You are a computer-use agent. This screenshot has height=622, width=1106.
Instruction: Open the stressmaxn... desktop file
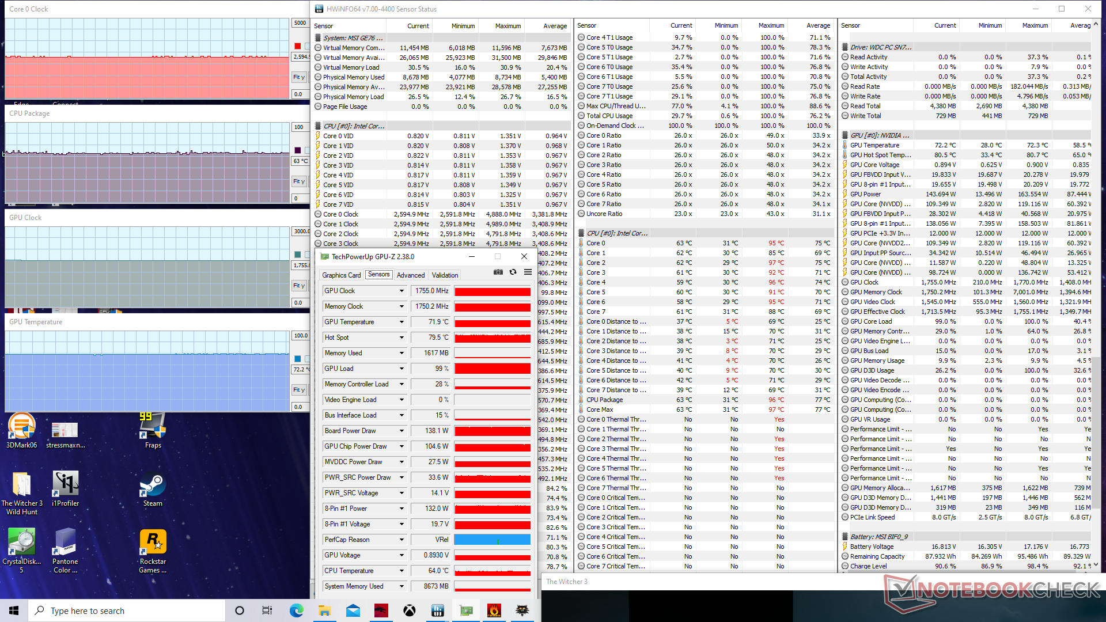pos(65,434)
